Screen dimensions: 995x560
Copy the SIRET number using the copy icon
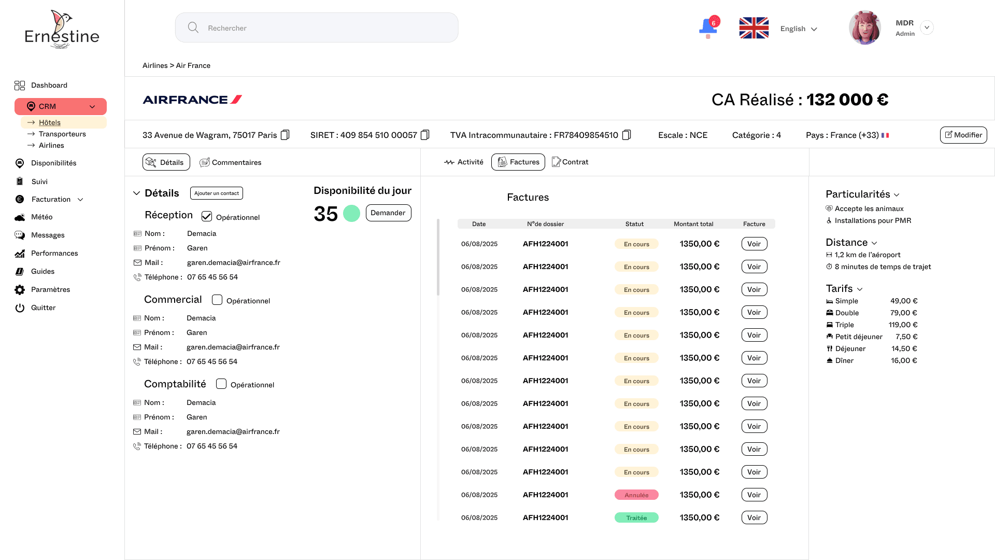tap(425, 135)
